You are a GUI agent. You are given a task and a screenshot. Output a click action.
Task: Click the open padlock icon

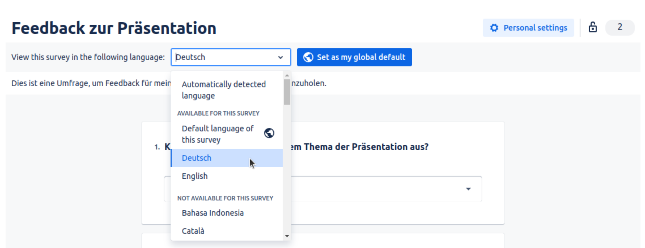coord(593,27)
